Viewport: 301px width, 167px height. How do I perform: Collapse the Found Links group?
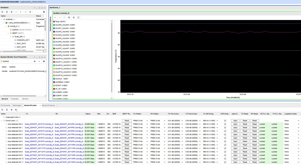pyautogui.click(x=2, y=121)
